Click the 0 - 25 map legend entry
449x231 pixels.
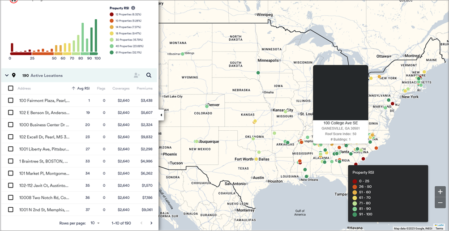click(362, 181)
